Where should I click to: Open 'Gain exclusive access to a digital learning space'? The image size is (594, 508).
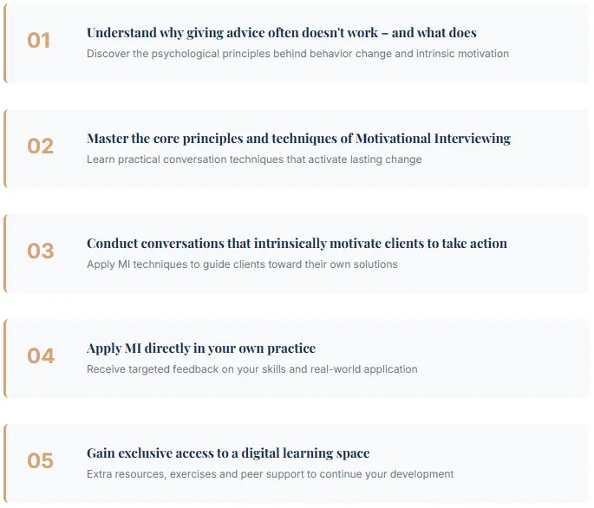(228, 453)
